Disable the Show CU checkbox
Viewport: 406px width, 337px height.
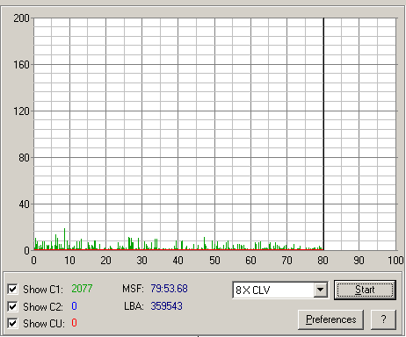tap(12, 323)
